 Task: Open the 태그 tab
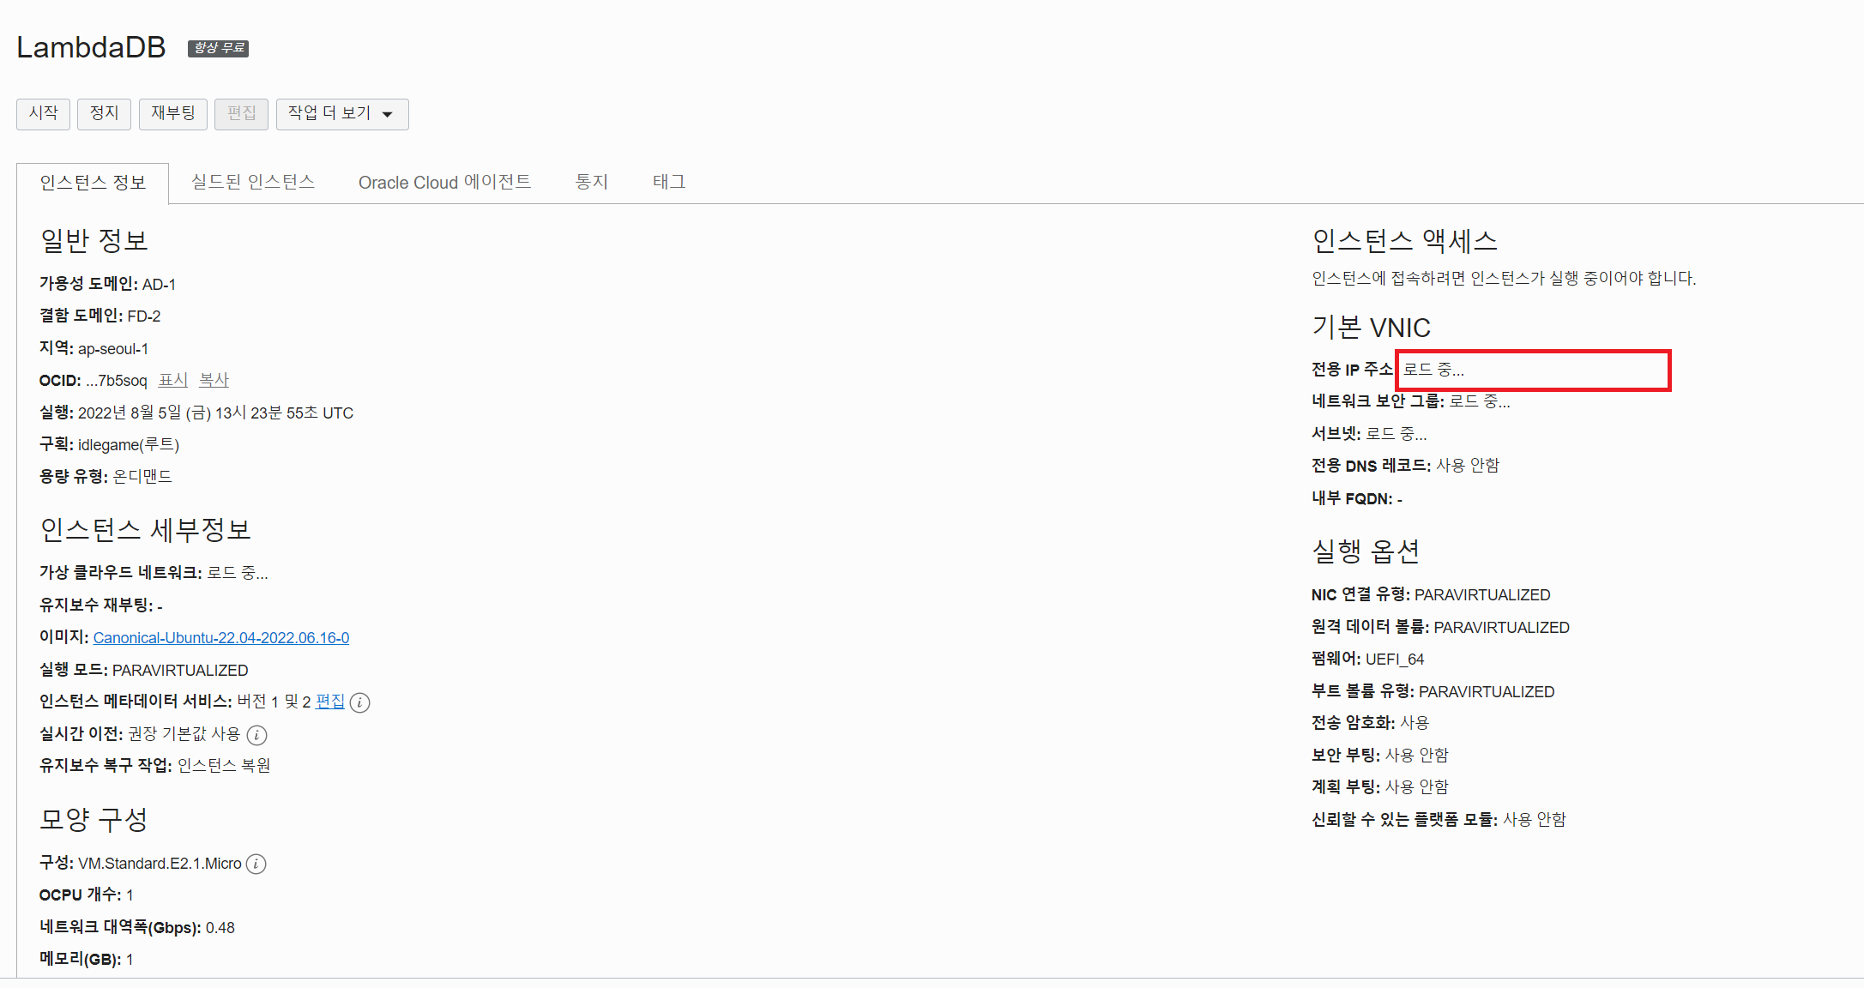click(668, 182)
